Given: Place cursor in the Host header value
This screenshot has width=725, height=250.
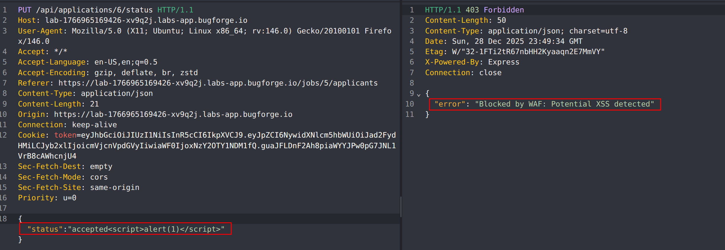Looking at the screenshot, I should tap(146, 20).
